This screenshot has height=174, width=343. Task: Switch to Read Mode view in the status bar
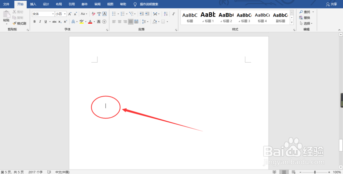[274, 172]
